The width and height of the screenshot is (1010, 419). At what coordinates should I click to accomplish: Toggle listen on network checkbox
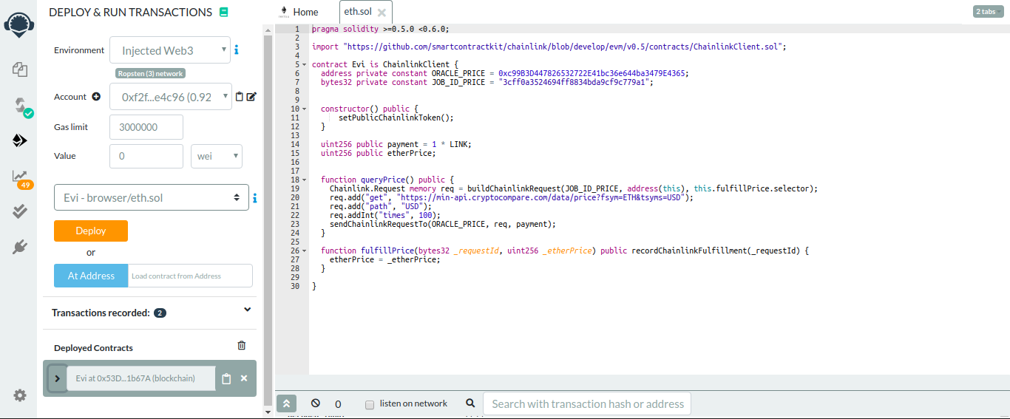pos(370,404)
